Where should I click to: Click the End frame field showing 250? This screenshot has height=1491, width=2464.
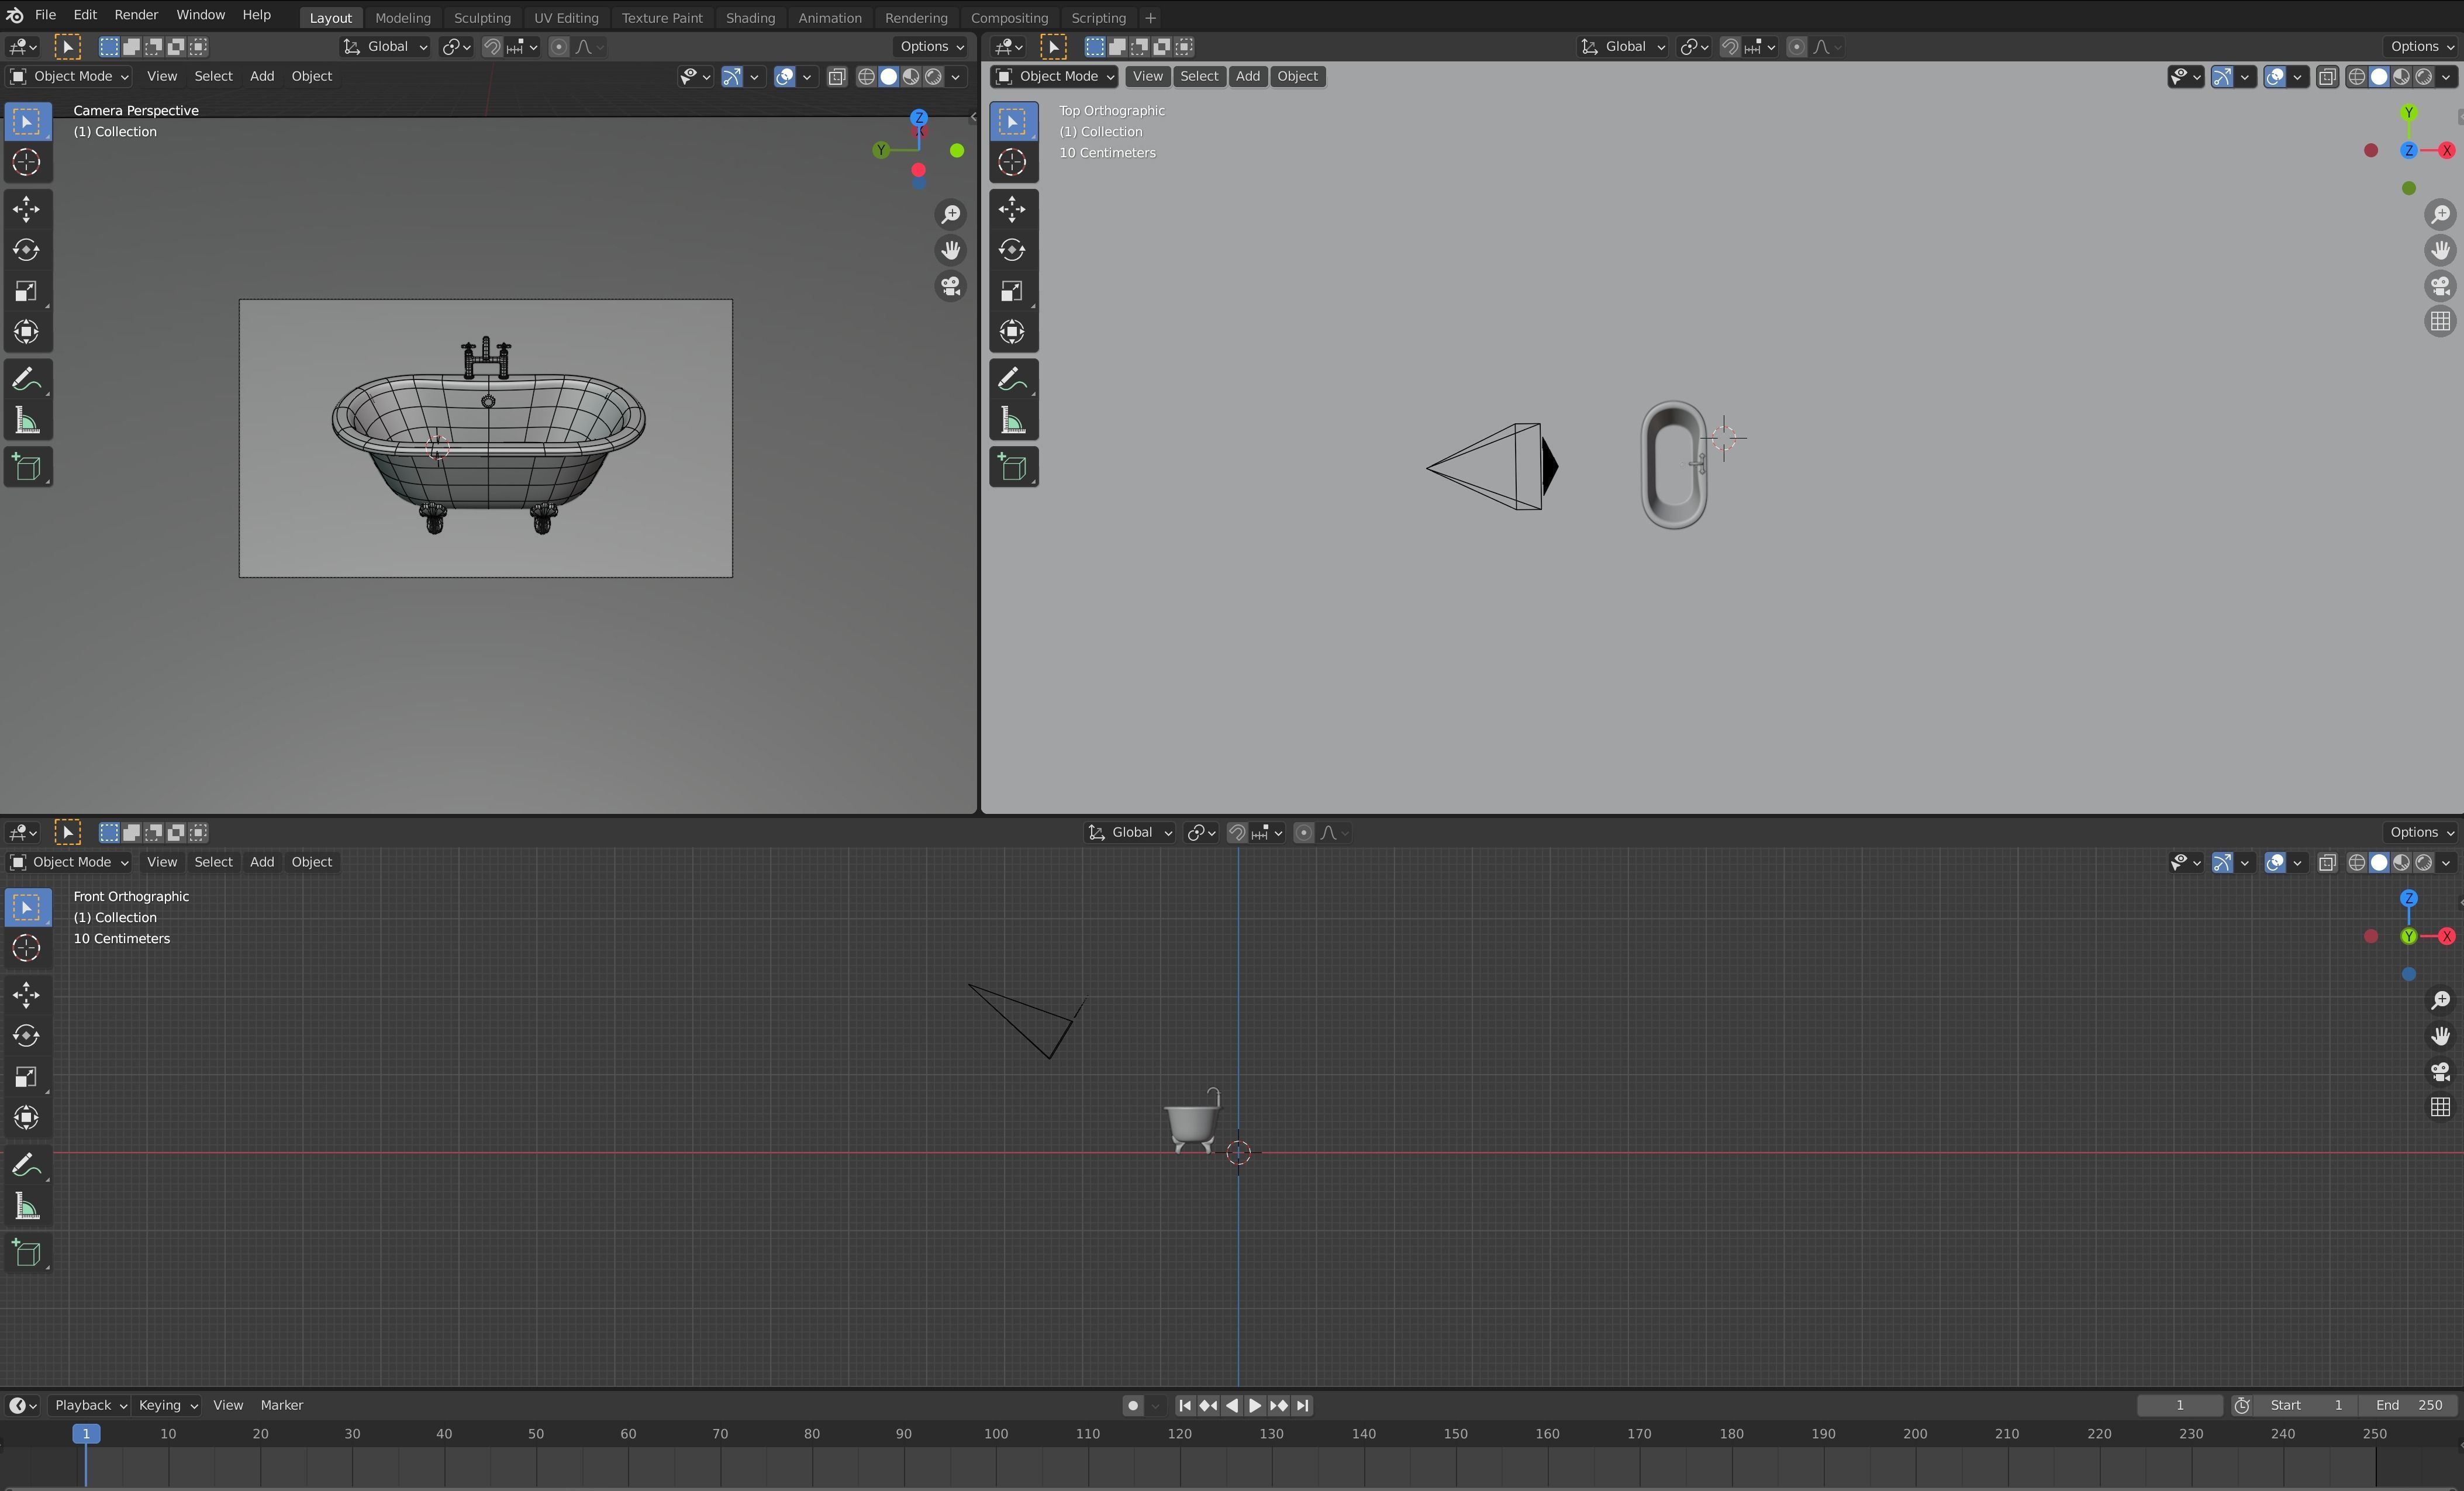click(2408, 1406)
